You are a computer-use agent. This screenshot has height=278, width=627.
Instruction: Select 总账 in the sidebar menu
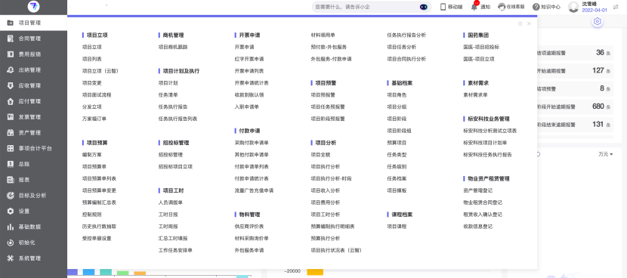coord(24,164)
